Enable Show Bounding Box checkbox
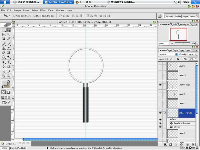Viewport: 200px width, 150px height. coord(34,16)
